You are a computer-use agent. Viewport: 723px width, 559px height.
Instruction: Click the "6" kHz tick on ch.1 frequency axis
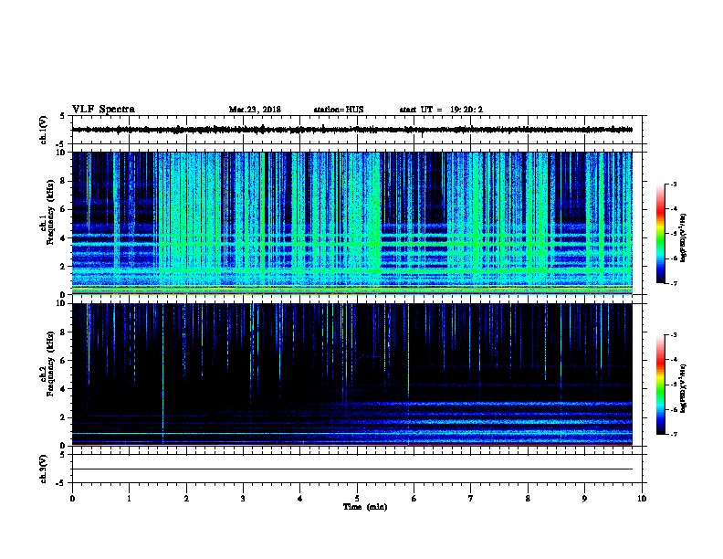pyautogui.click(x=64, y=210)
